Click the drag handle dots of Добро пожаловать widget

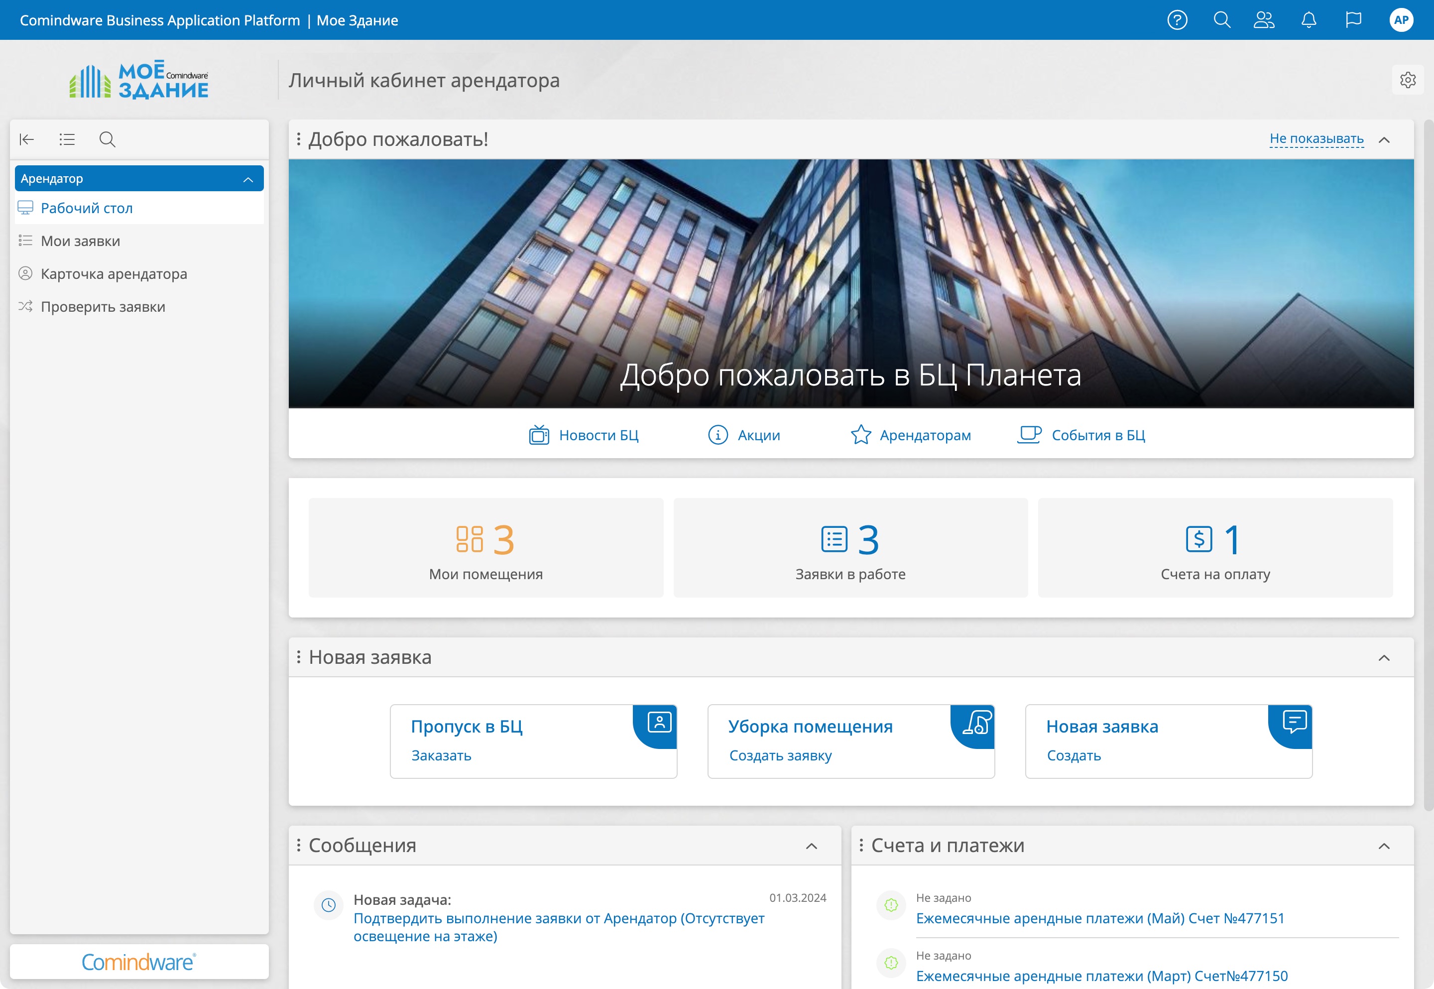click(299, 139)
